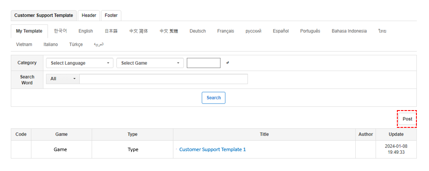
Task: Open the Português language tab
Action: (310, 31)
